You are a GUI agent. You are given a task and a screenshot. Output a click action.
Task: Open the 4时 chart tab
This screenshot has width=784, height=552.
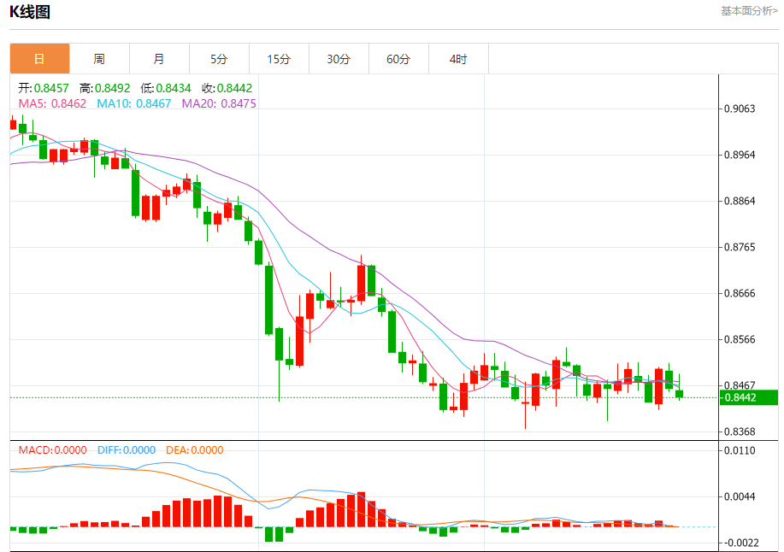click(x=458, y=59)
